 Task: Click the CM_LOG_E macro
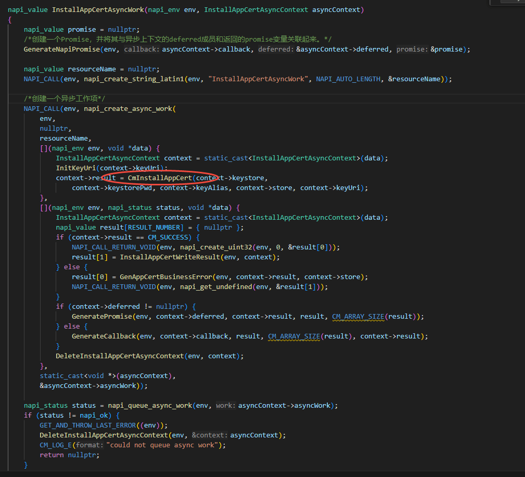[x=56, y=445]
